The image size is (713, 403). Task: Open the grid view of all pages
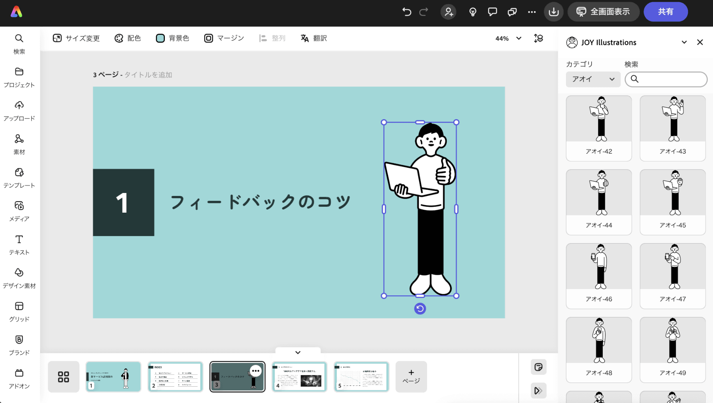tap(64, 377)
